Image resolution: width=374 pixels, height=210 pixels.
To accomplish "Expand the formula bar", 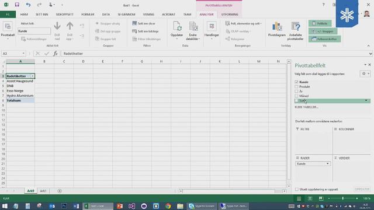I will point(370,54).
